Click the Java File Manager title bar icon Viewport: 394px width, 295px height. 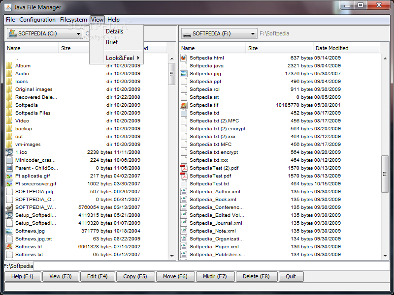point(8,7)
